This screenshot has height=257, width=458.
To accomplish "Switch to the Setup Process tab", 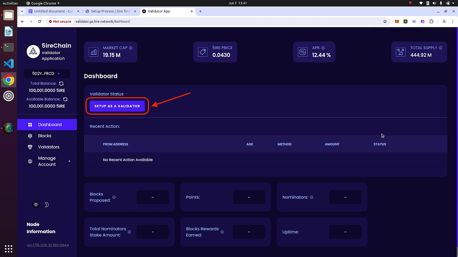I will click(x=110, y=11).
